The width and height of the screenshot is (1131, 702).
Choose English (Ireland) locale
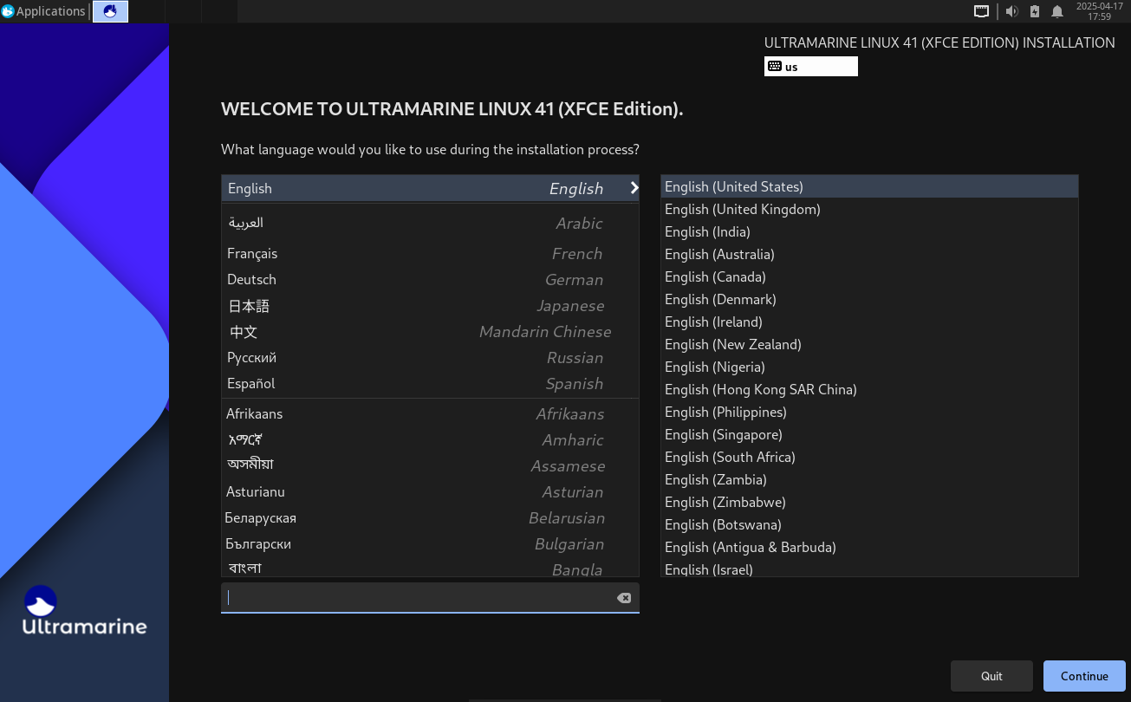click(869, 322)
